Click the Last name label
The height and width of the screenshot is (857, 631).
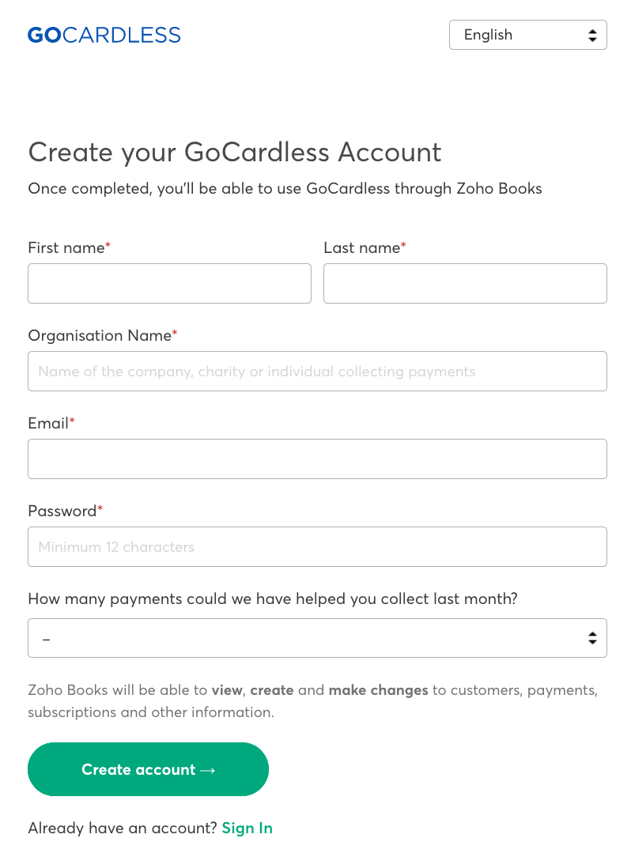click(362, 247)
